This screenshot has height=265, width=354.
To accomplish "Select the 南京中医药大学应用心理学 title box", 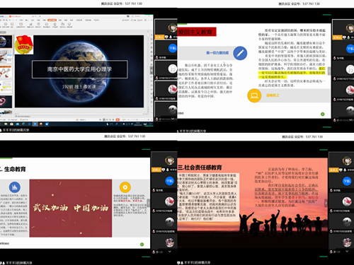I will pyautogui.click(x=80, y=69).
